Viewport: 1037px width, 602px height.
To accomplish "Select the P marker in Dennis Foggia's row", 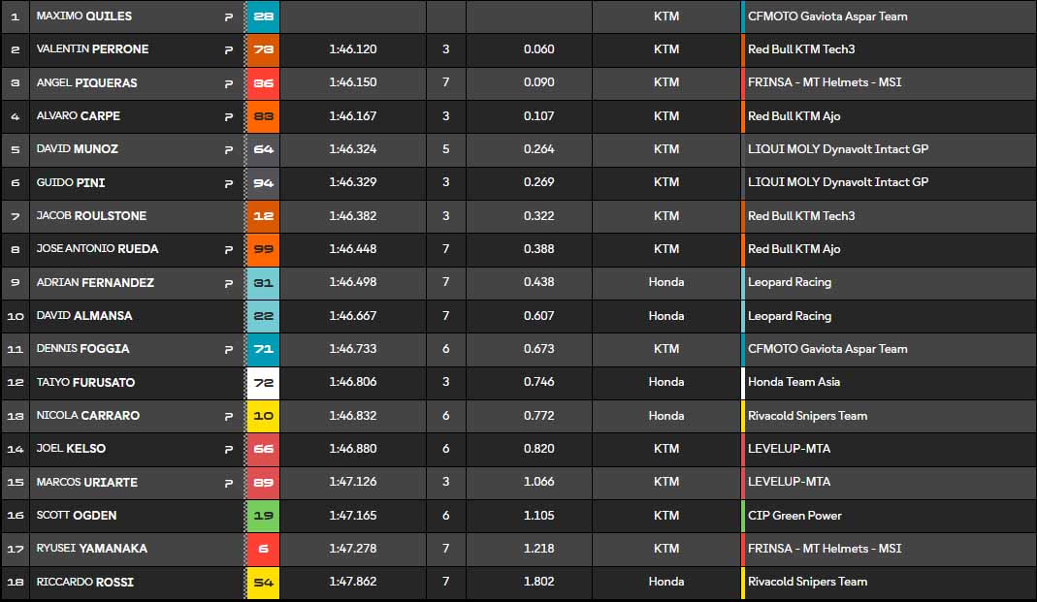I will [x=229, y=349].
